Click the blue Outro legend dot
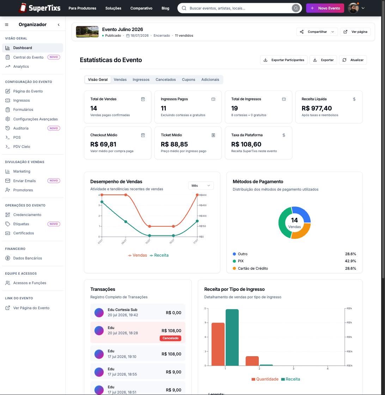Viewport: 385px width, 395px height. 234,254
